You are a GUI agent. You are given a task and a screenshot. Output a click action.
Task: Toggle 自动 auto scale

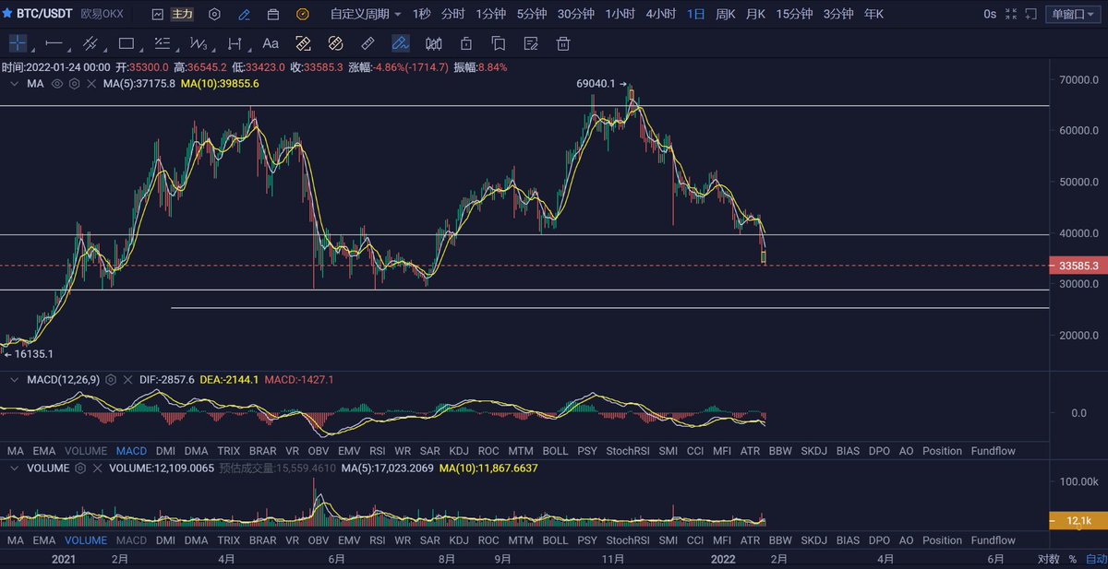point(1095,559)
